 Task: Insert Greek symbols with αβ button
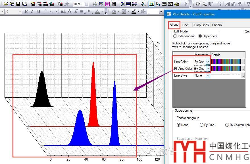(x=63, y=12)
